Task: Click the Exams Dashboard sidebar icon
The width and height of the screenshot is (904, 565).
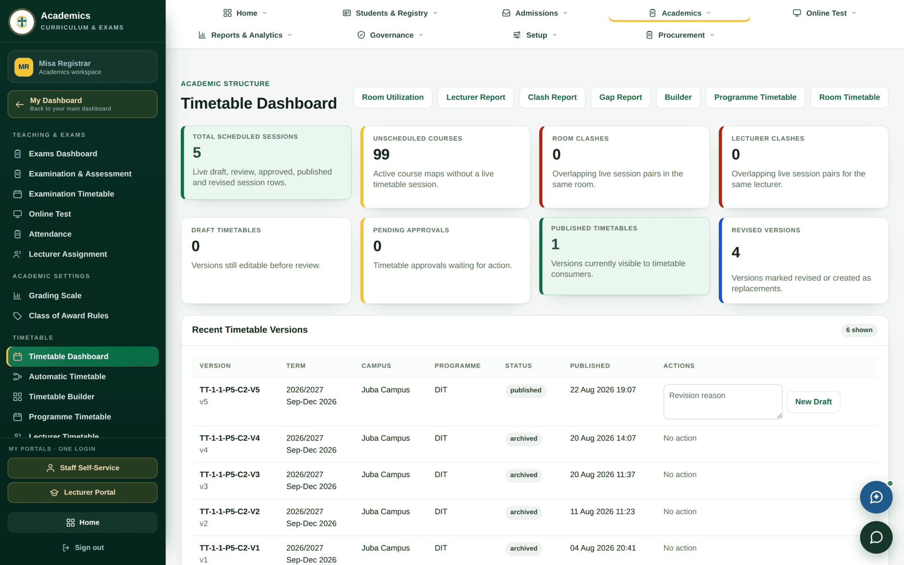Action: (x=17, y=154)
